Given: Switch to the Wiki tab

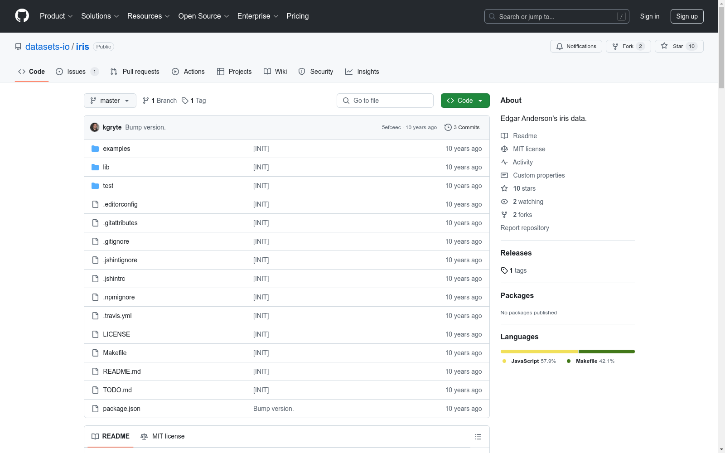Looking at the screenshot, I should (275, 72).
